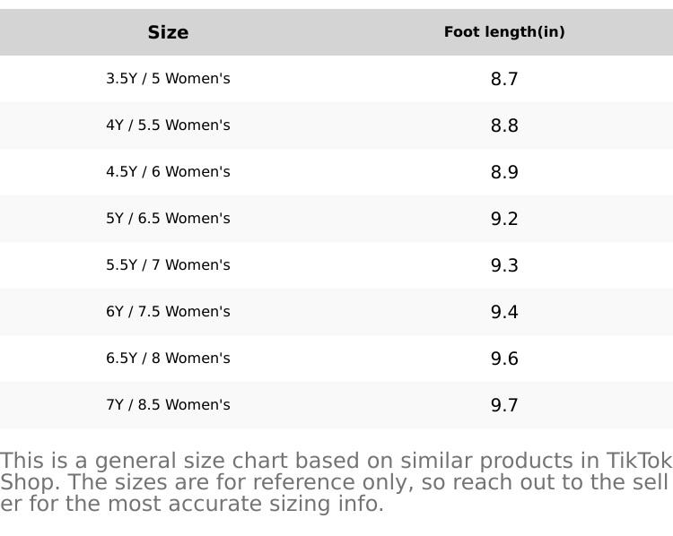
Task: Select the 9.4 foot length value
Action: (x=504, y=312)
